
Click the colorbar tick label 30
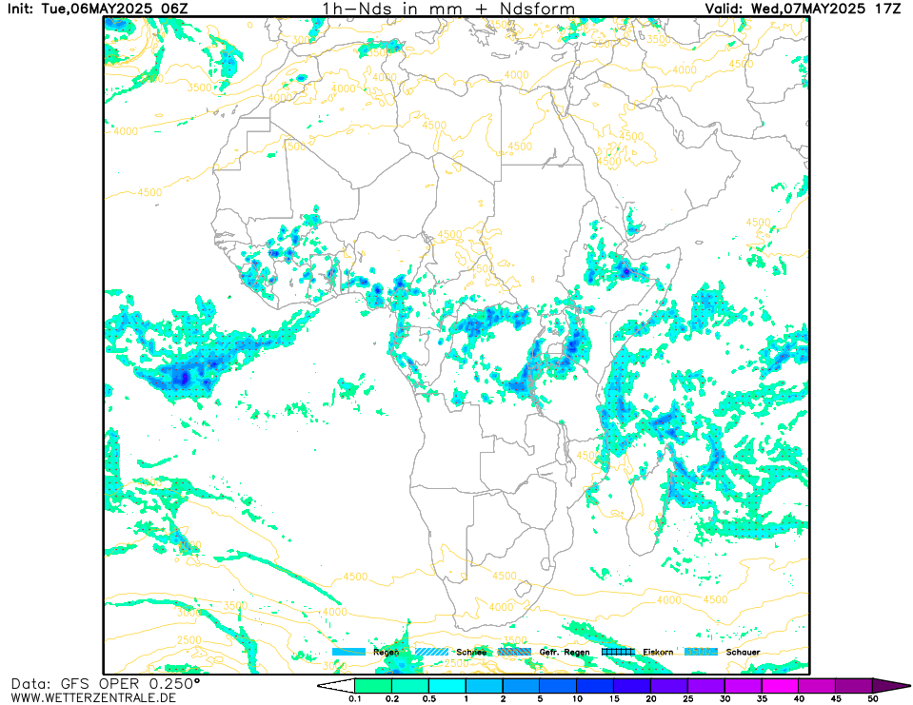pyautogui.click(x=724, y=698)
